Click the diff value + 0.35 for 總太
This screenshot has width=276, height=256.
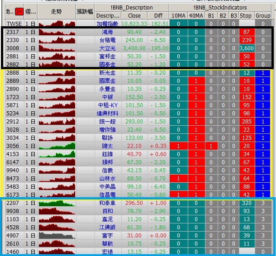pyautogui.click(x=158, y=146)
